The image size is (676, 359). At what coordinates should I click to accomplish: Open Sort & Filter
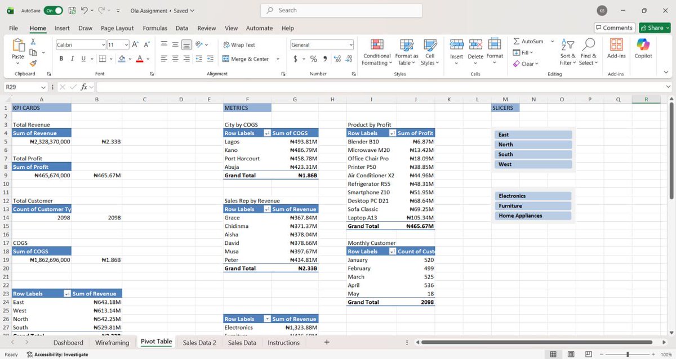[x=568, y=52]
